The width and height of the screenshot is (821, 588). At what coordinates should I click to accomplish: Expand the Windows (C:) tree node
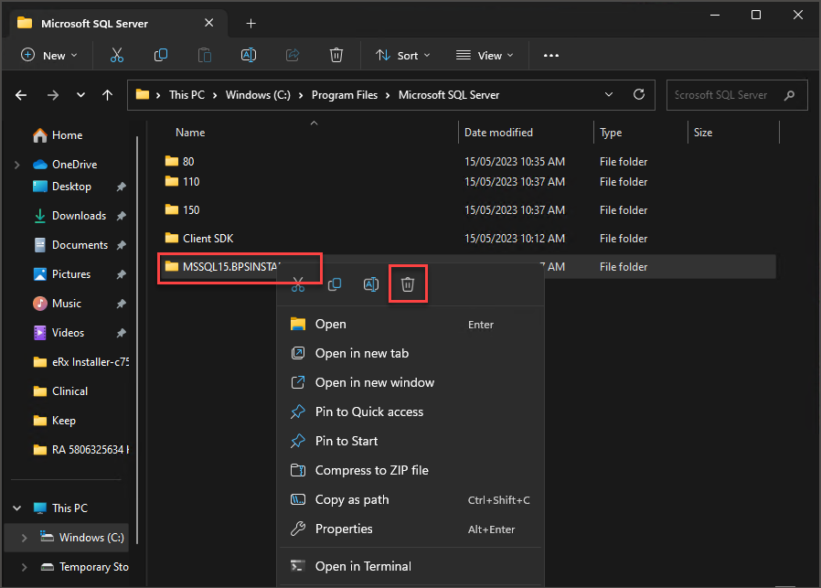tap(24, 538)
